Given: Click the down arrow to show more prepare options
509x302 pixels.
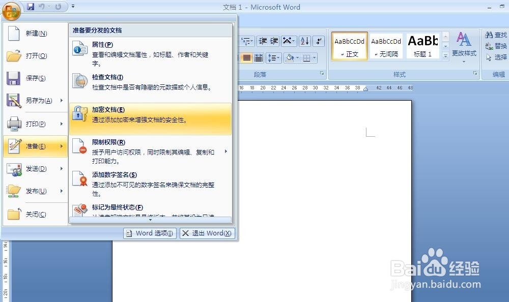Looking at the screenshot, I should click(150, 220).
